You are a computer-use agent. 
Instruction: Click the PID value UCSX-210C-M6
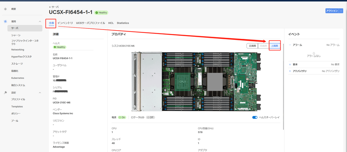tap(62, 102)
